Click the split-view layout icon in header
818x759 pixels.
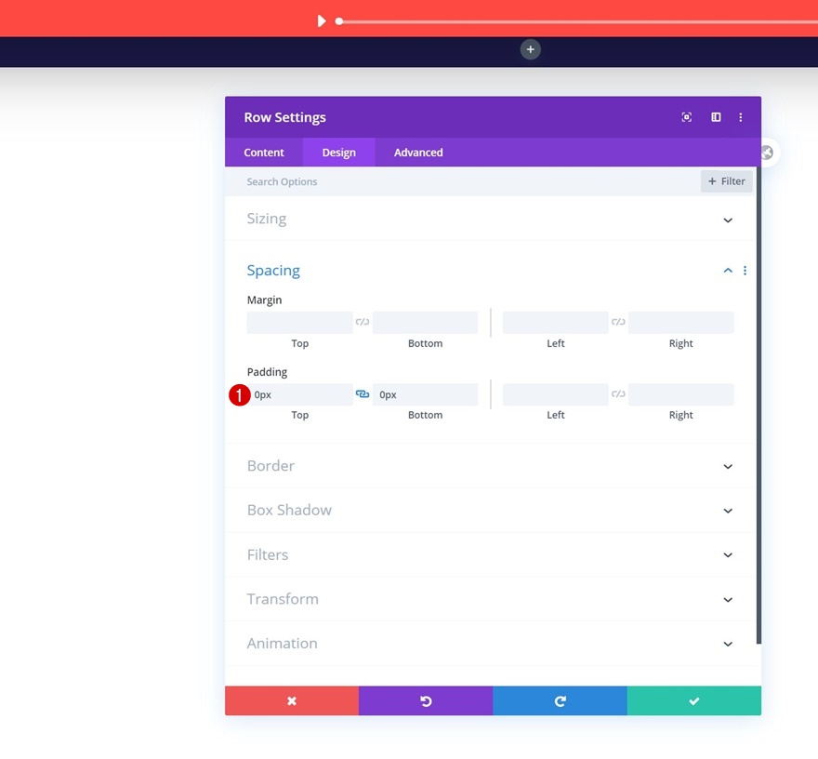point(716,117)
